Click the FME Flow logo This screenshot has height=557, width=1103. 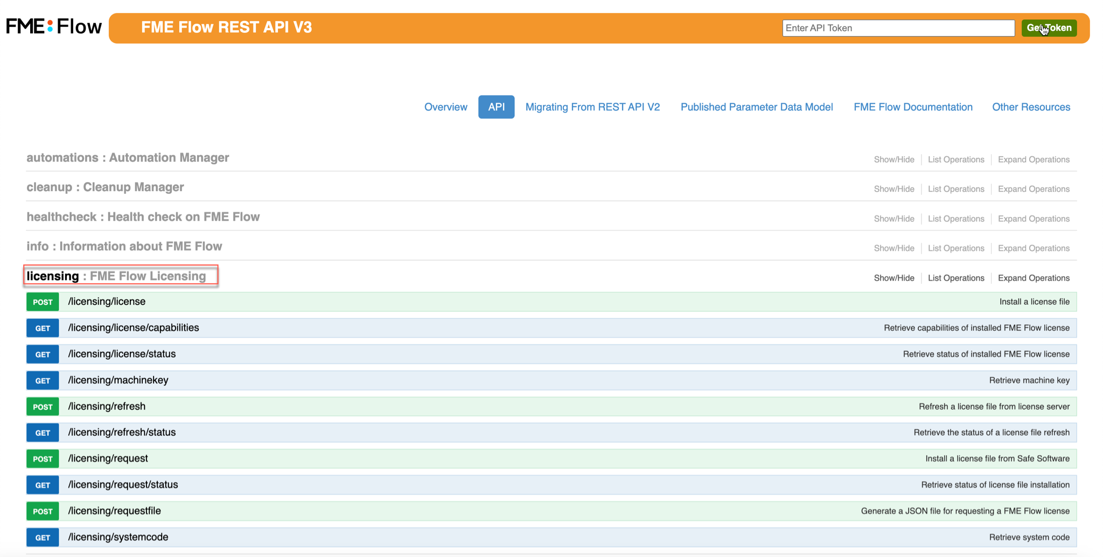(x=54, y=26)
